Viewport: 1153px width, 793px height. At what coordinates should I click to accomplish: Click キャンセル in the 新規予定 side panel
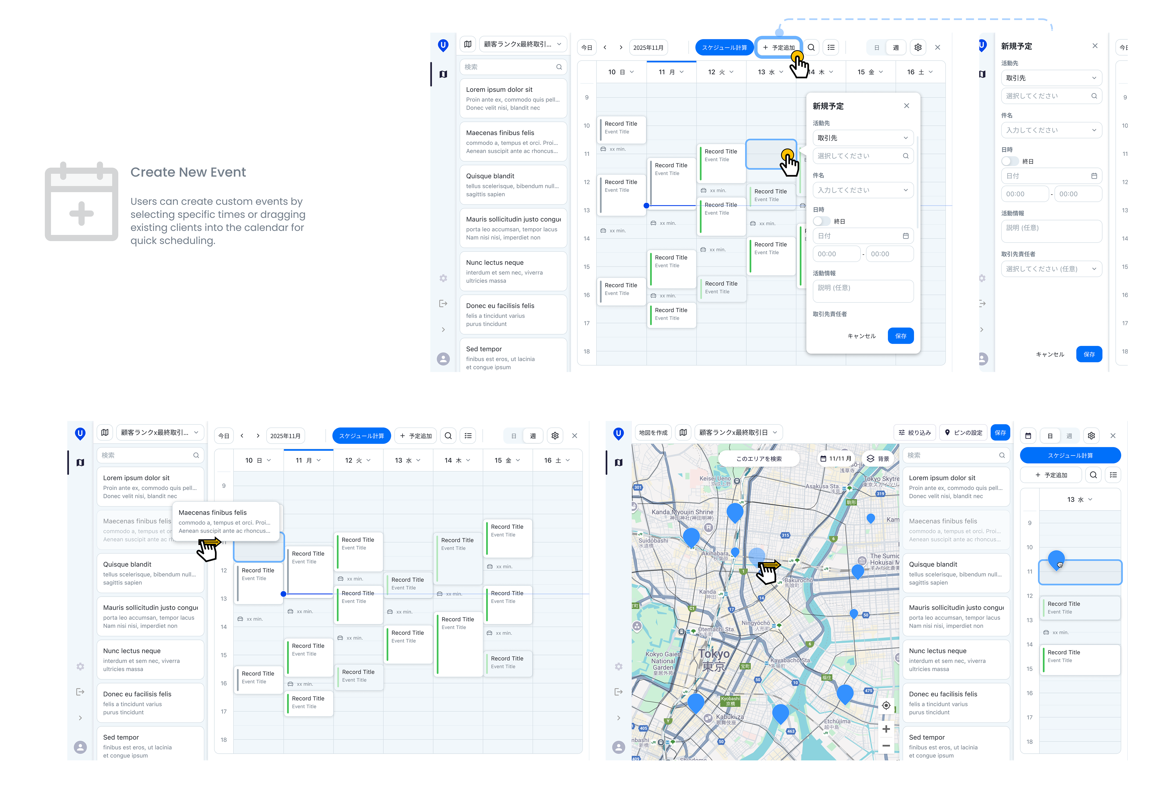(x=1049, y=354)
